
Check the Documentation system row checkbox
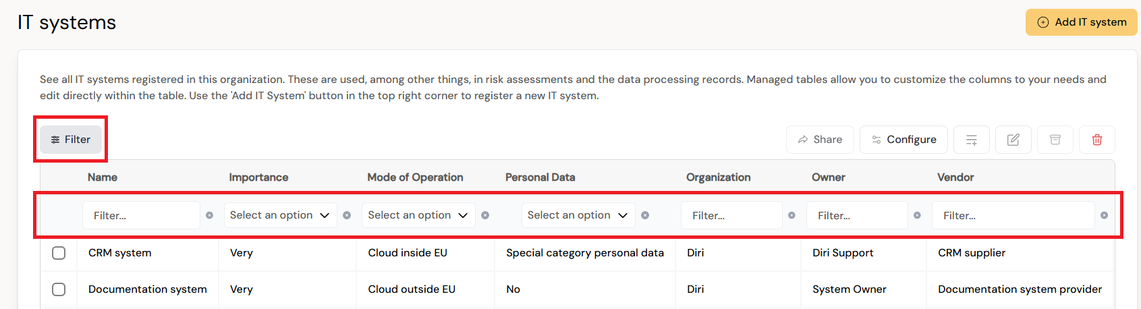(x=59, y=289)
